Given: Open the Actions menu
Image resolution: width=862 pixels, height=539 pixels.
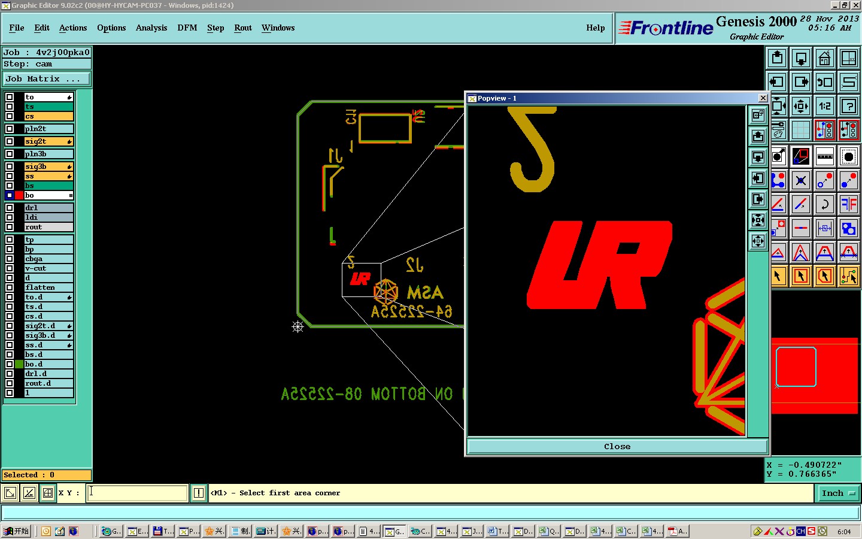Looking at the screenshot, I should coord(73,28).
